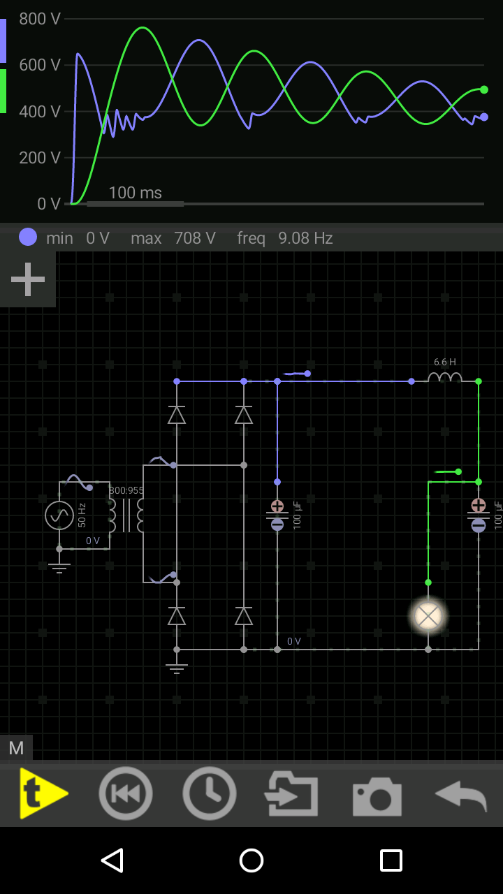
Task: Select the 300:955 transformer
Action: [x=126, y=515]
